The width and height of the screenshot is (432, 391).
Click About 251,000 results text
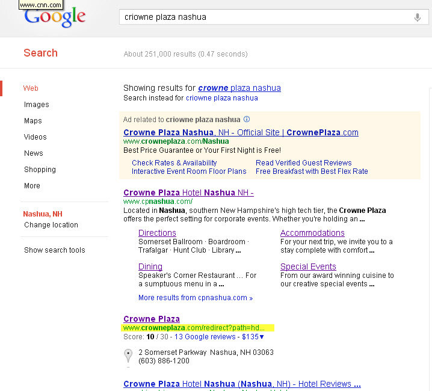click(x=185, y=54)
